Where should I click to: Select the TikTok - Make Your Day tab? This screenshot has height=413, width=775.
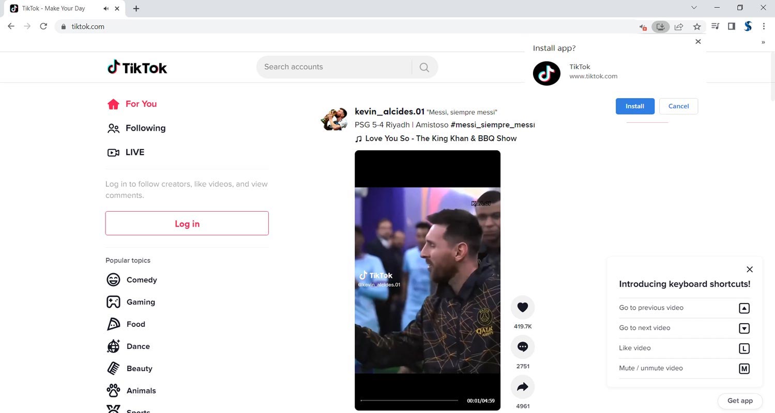pyautogui.click(x=65, y=9)
